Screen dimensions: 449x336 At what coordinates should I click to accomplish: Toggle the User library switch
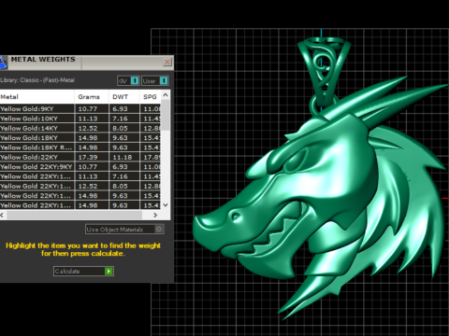tap(155, 81)
